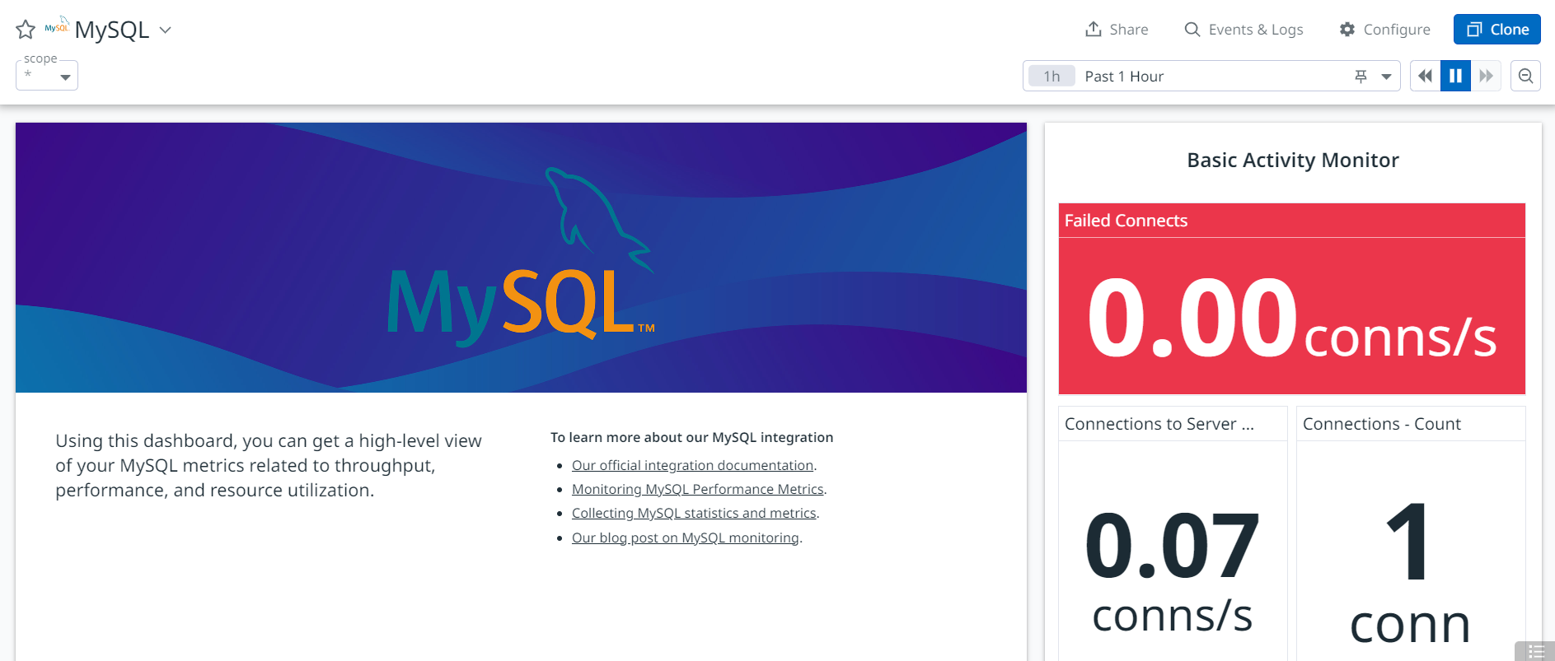Screen dimensions: 1555x661
Task: Select the 0.00 conns/s failed connects value
Action: (x=1291, y=319)
